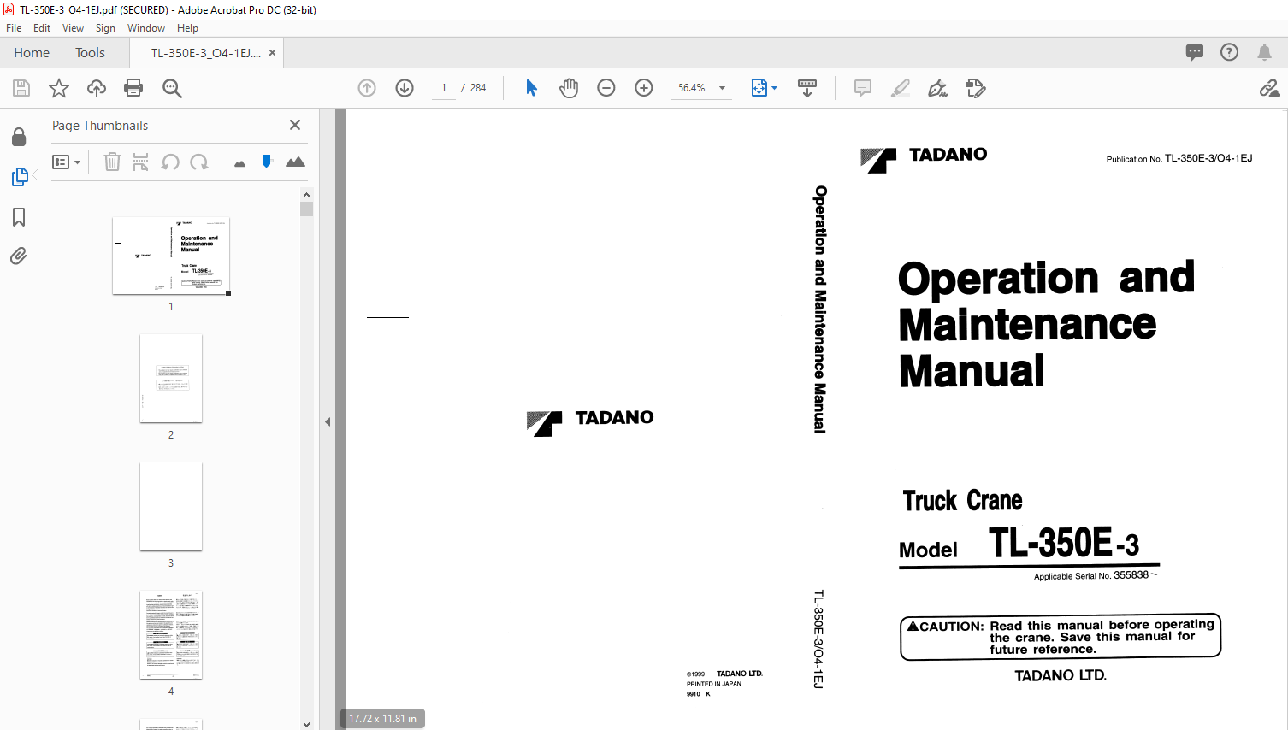
Task: Open the zoom level dropdown arrow
Action: (x=722, y=88)
